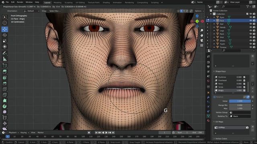Open shape key specials chevron menu
This screenshot has height=144, width=257.
coord(253,84)
